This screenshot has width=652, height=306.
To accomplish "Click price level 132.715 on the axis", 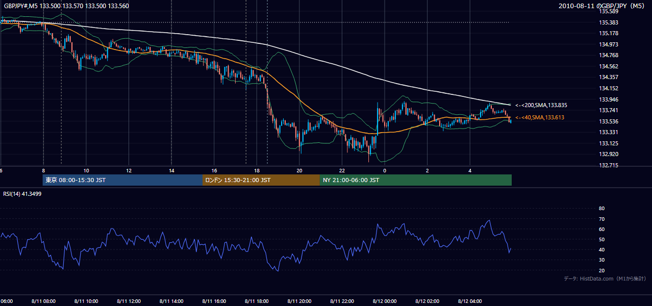I will click(x=608, y=165).
